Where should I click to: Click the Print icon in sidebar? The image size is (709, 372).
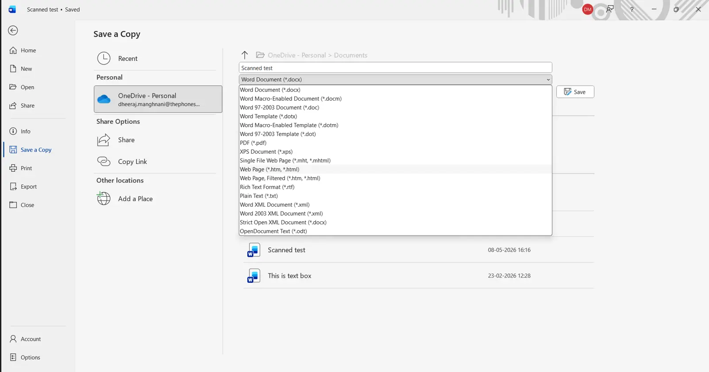click(x=13, y=168)
